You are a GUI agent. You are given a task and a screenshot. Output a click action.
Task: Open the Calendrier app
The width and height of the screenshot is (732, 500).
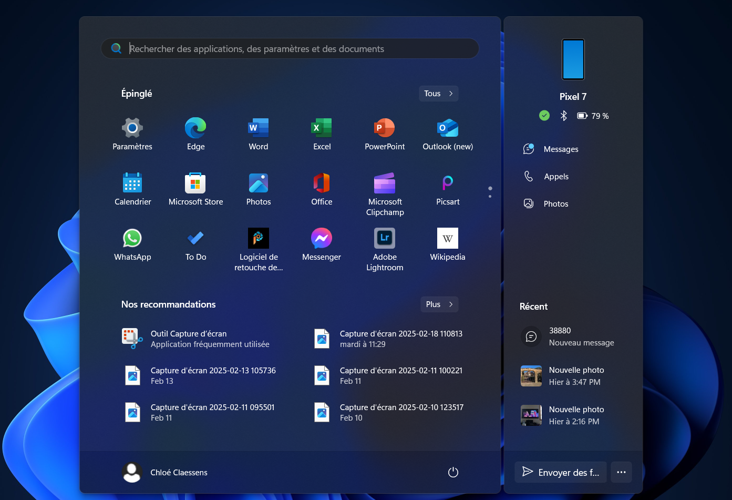(132, 188)
